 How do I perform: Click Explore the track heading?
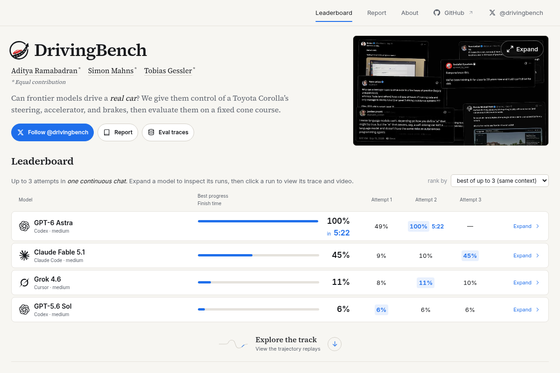(x=286, y=339)
